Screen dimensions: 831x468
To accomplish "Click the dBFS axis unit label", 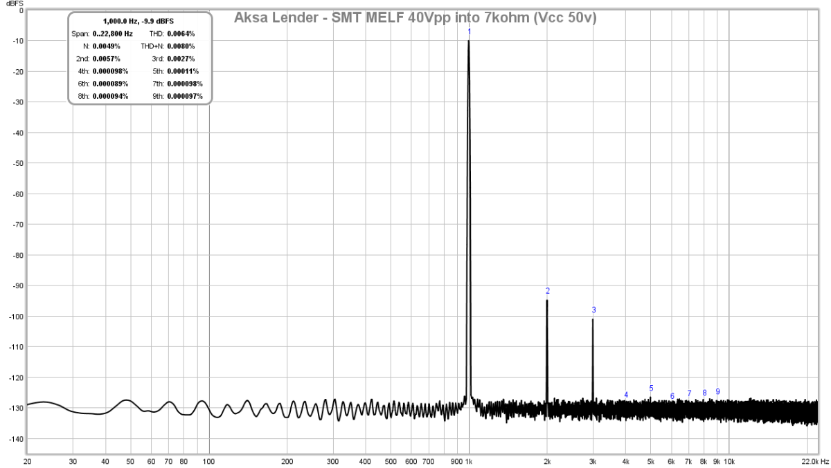I will [x=15, y=3].
